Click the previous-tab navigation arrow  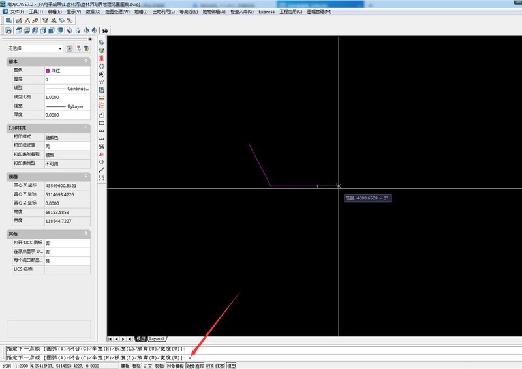pyautogui.click(x=117, y=339)
